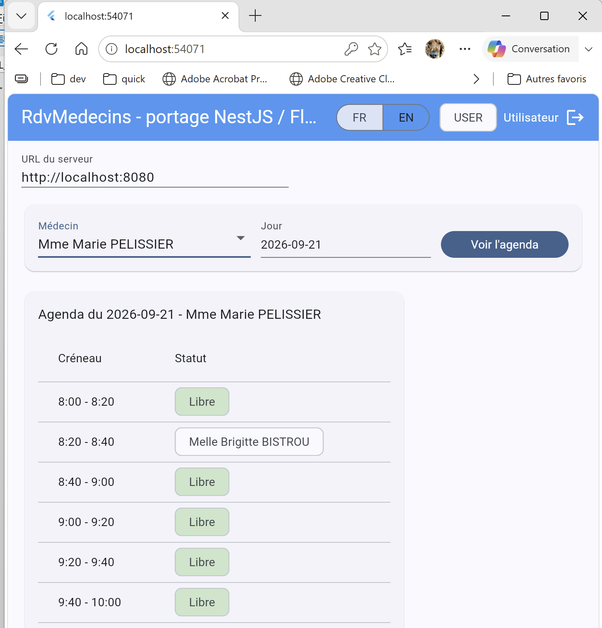Click the Voir l'agenda button
This screenshot has width=602, height=628.
pos(505,244)
